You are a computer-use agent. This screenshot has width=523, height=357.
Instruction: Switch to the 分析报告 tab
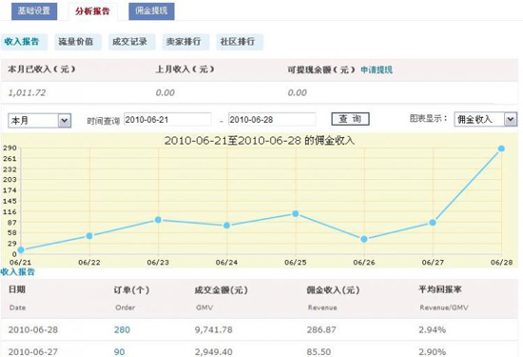point(92,11)
